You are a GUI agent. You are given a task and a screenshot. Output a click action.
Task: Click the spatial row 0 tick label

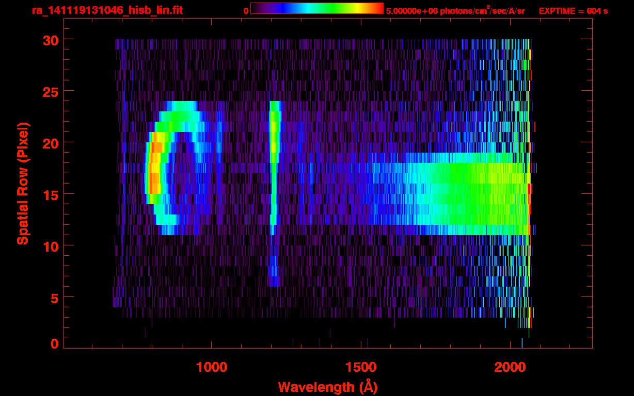54,343
